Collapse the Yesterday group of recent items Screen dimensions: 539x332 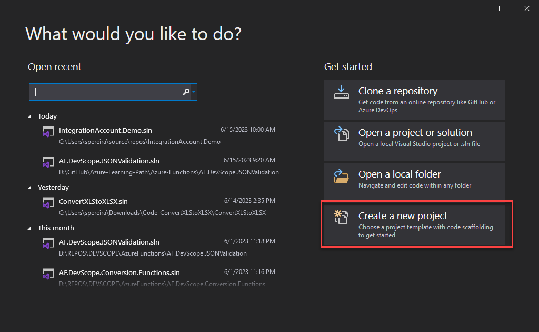click(30, 188)
